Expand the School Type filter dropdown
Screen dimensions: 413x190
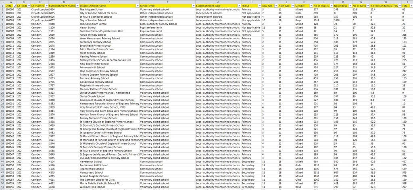[194, 6]
